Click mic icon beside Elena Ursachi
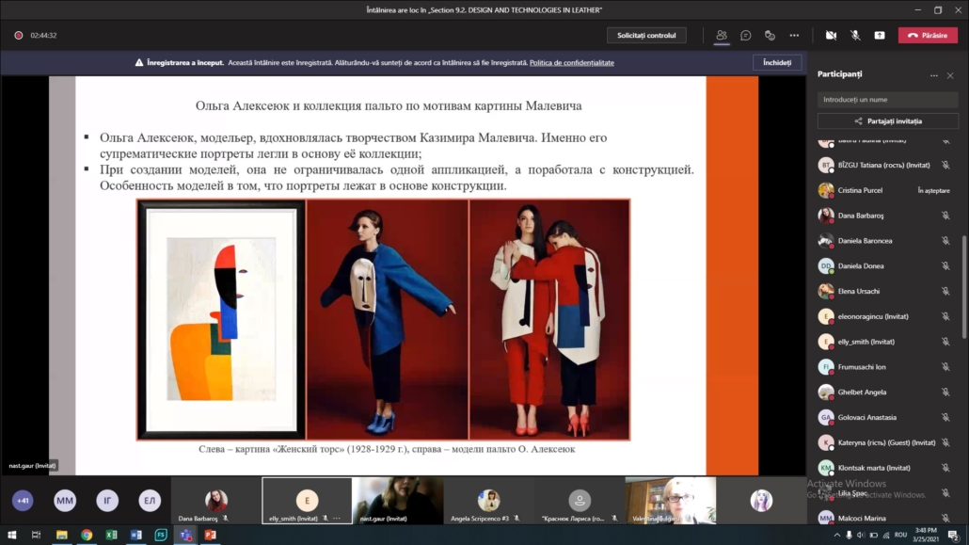969x545 pixels. (945, 292)
